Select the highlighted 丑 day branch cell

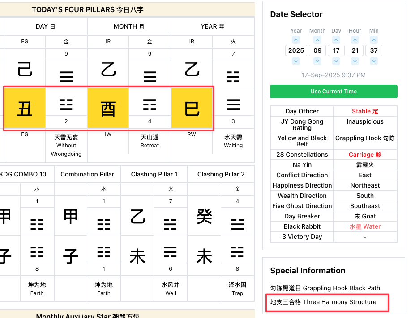click(25, 108)
